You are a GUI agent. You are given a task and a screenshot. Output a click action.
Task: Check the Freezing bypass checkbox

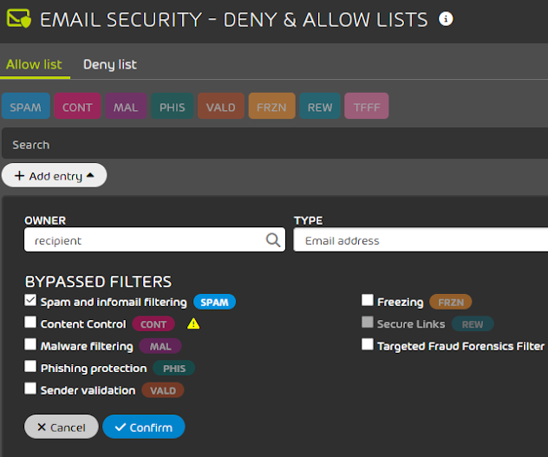[x=368, y=301]
